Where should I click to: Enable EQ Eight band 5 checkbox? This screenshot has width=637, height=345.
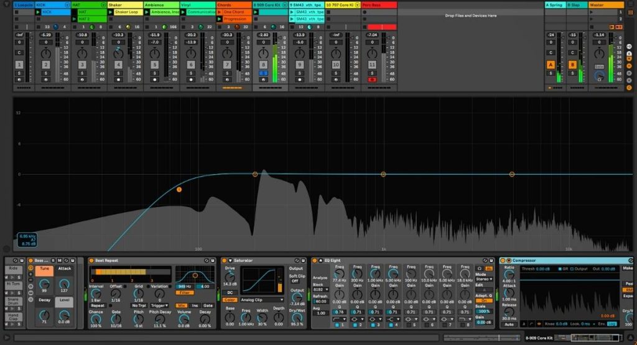(x=408, y=325)
